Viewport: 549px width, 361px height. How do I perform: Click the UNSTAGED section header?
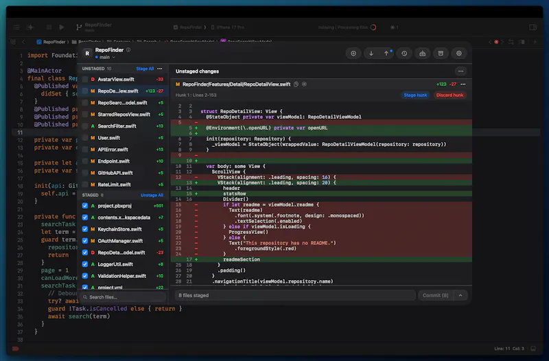[97, 69]
